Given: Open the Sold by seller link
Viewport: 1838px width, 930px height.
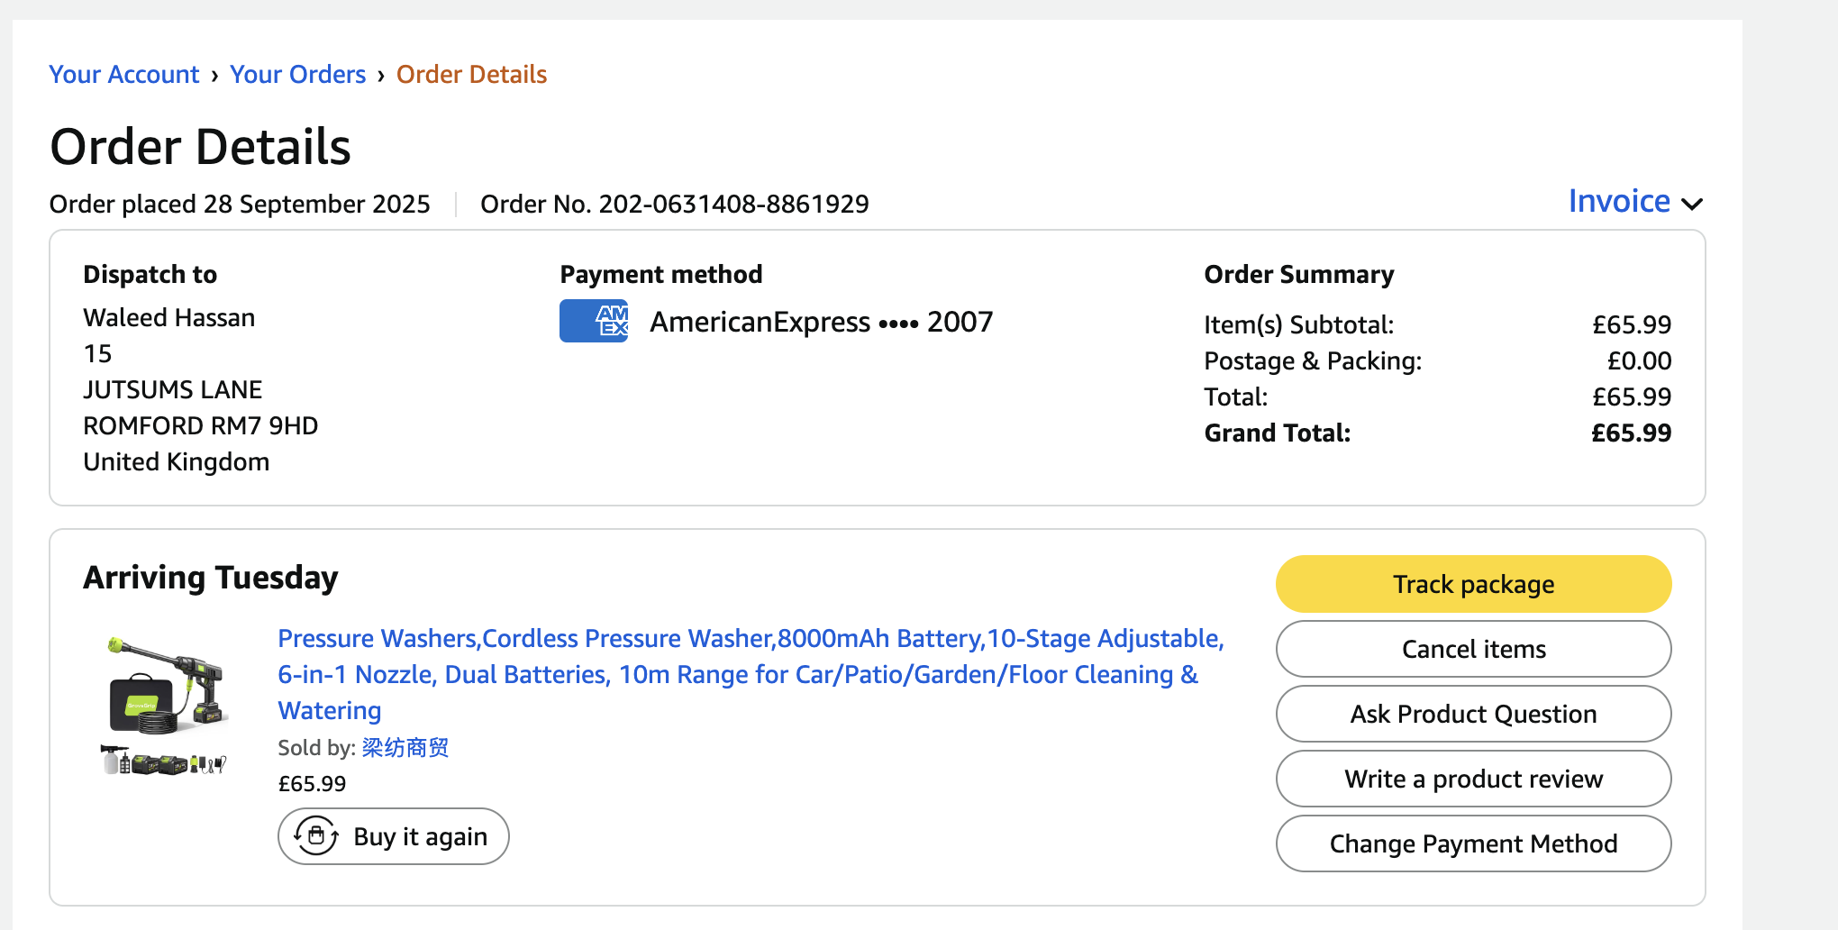Looking at the screenshot, I should [405, 748].
